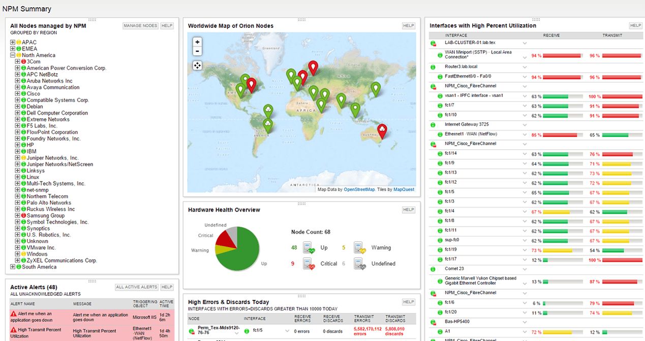Click the pan/position icon below map zoom controls
Screen dimensions: 645x341
[x=197, y=65]
